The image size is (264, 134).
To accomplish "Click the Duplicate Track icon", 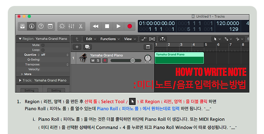I will point(87,47).
